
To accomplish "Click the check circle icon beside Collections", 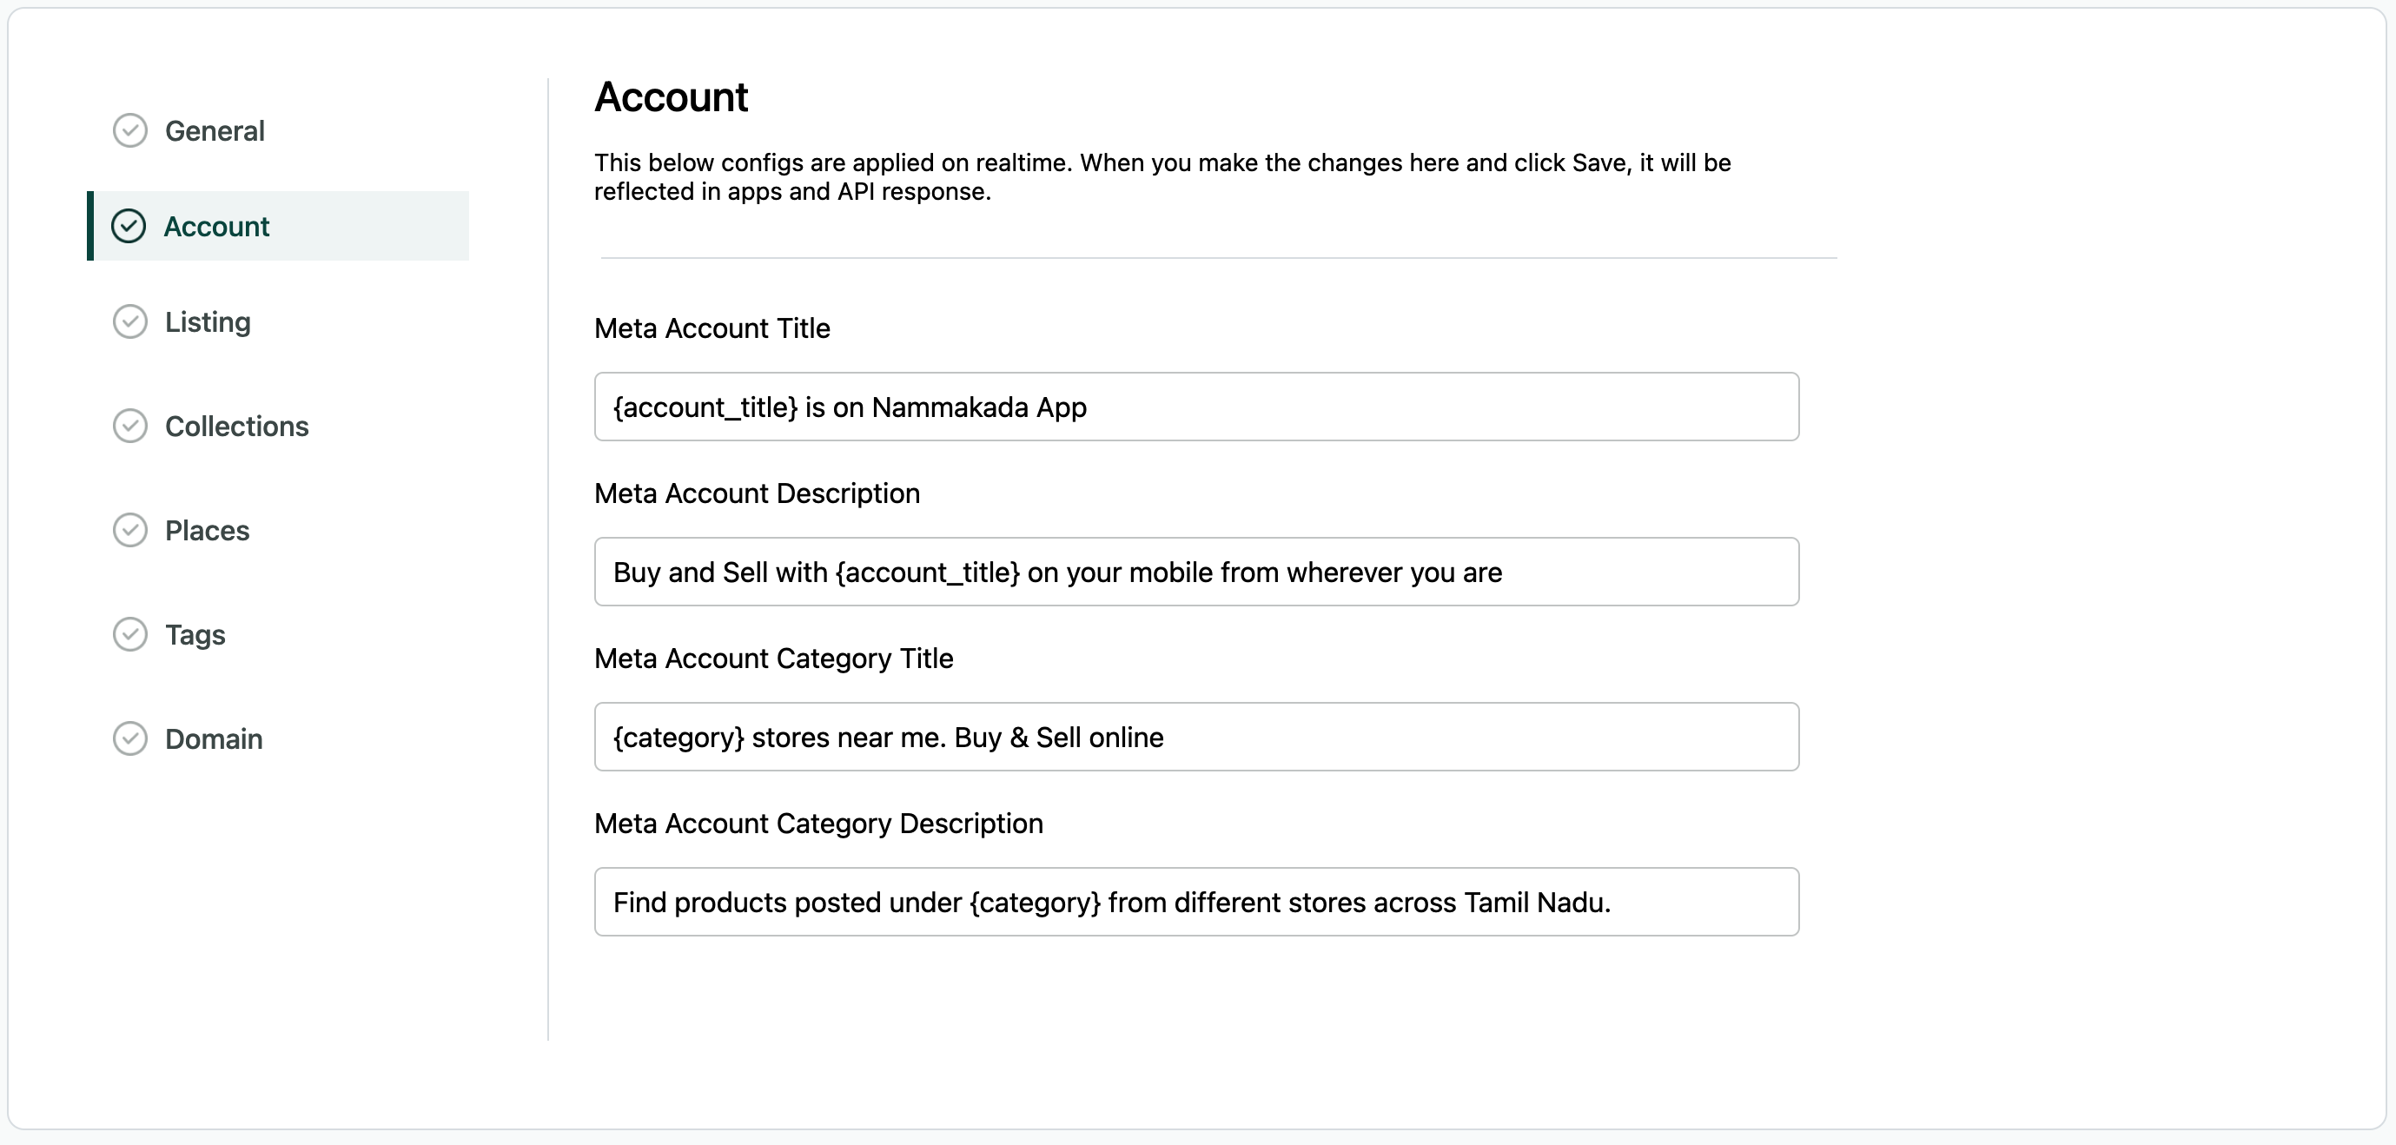I will [130, 426].
